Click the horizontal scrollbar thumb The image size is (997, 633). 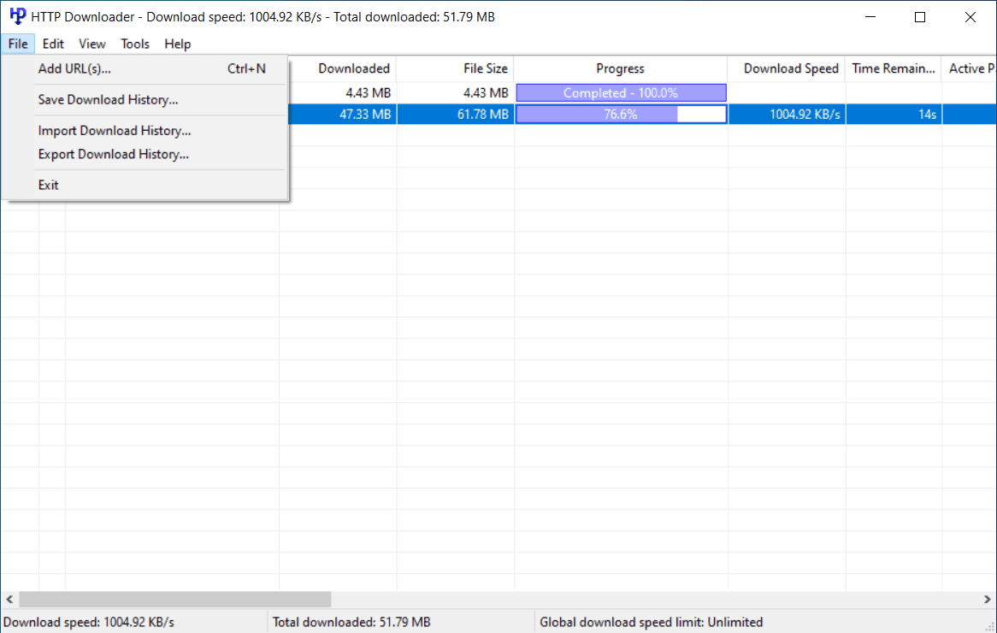pyautogui.click(x=174, y=600)
